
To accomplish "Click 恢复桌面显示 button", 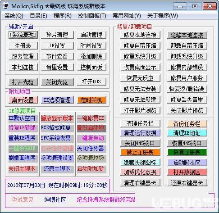I will pyautogui.click(x=140, y=67).
